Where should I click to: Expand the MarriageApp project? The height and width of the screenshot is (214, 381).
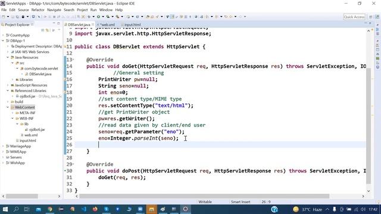click(x=3, y=146)
